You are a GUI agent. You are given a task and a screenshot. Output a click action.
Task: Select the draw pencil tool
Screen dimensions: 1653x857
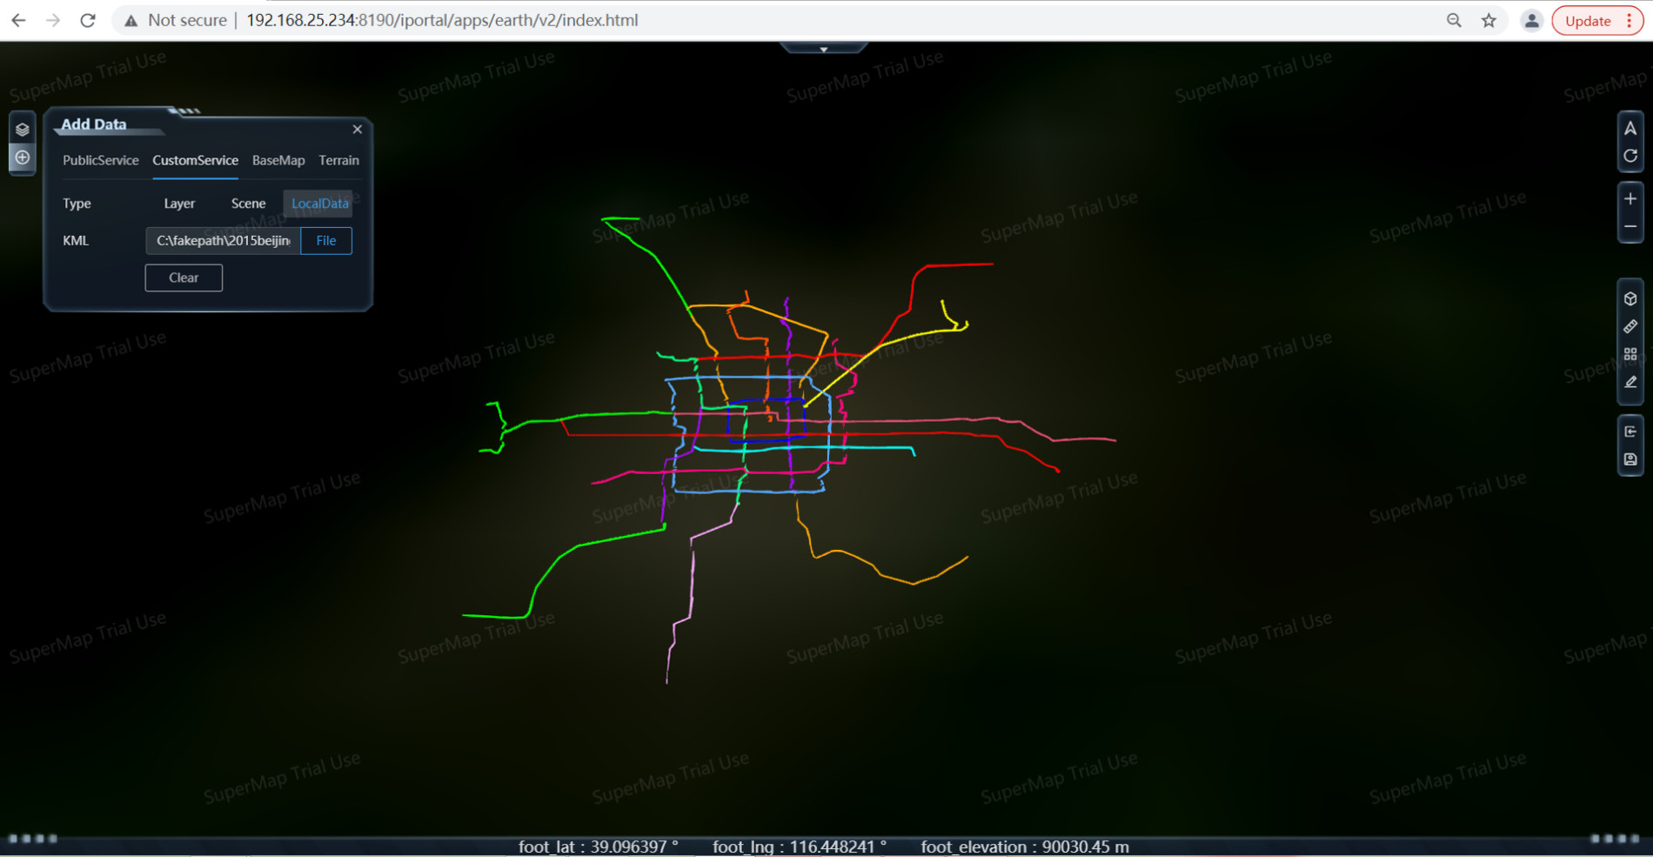pos(1630,383)
